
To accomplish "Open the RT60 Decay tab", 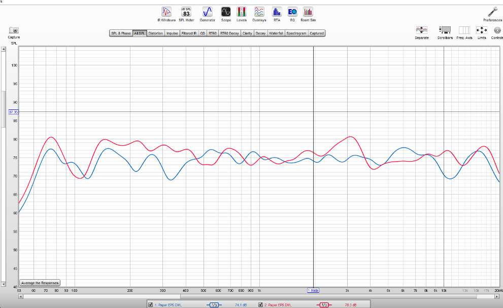I will [229, 33].
